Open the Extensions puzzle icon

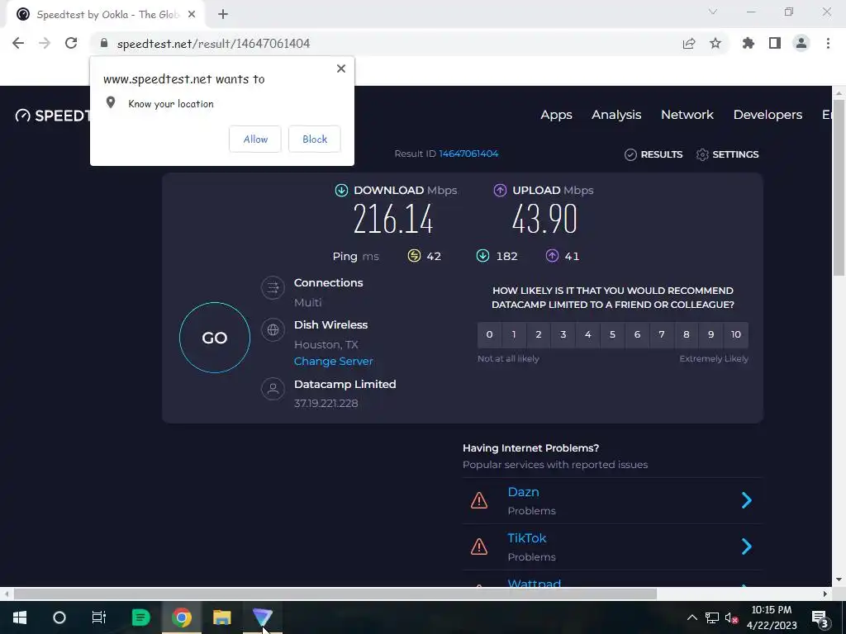(x=749, y=43)
